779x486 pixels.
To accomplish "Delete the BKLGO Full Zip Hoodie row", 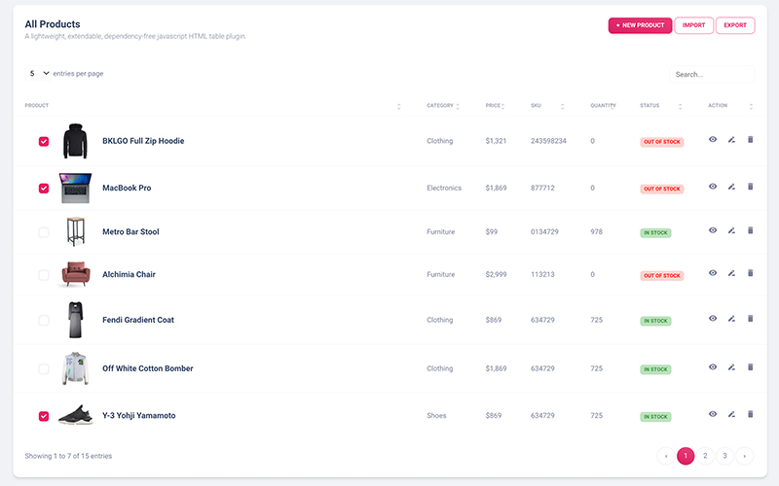I will tap(750, 140).
